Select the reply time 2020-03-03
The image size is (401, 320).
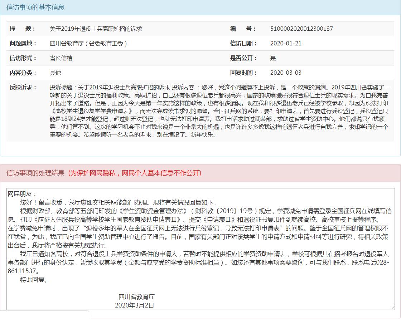click(286, 73)
